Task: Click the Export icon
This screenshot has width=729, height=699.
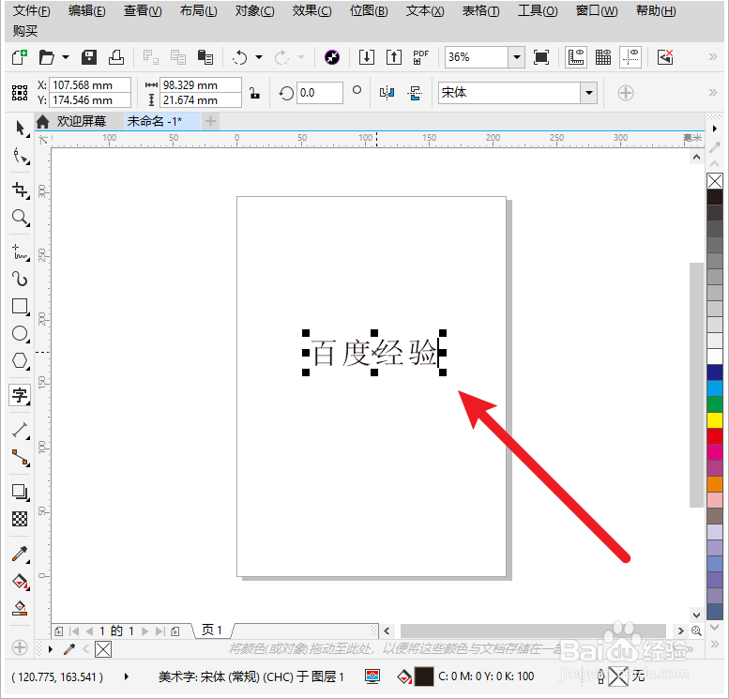Action: [394, 57]
